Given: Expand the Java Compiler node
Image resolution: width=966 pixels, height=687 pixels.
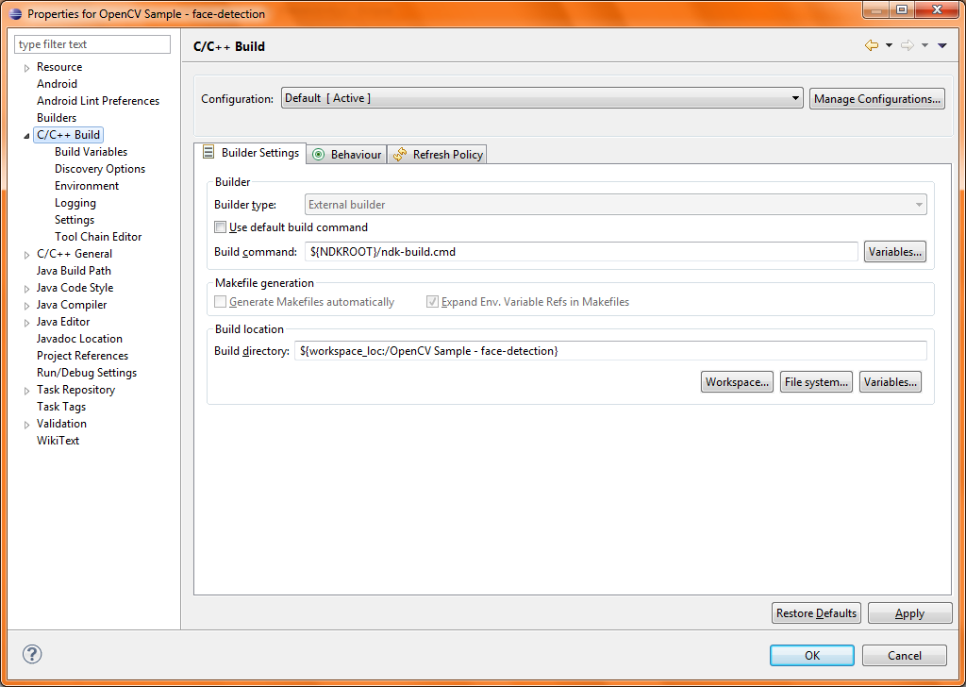Looking at the screenshot, I should pyautogui.click(x=26, y=306).
